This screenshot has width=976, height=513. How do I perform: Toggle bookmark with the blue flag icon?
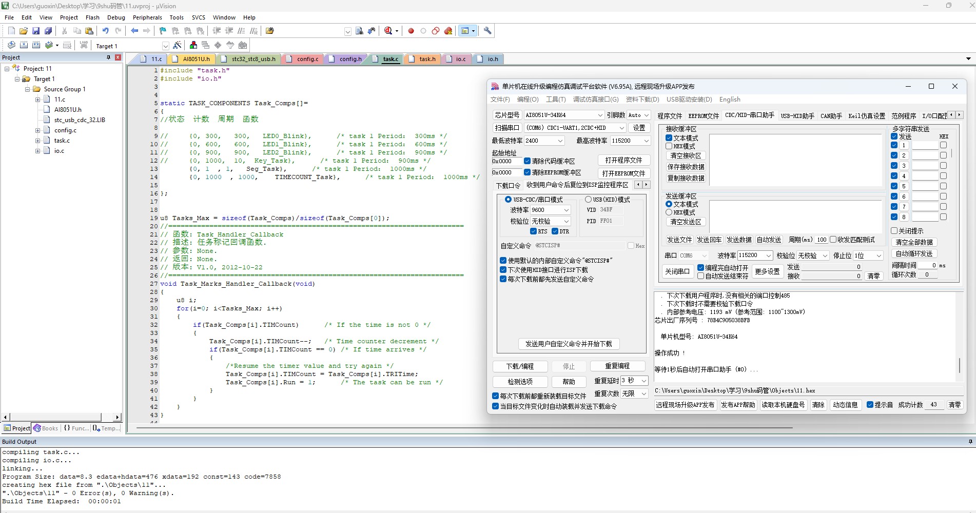pos(163,31)
